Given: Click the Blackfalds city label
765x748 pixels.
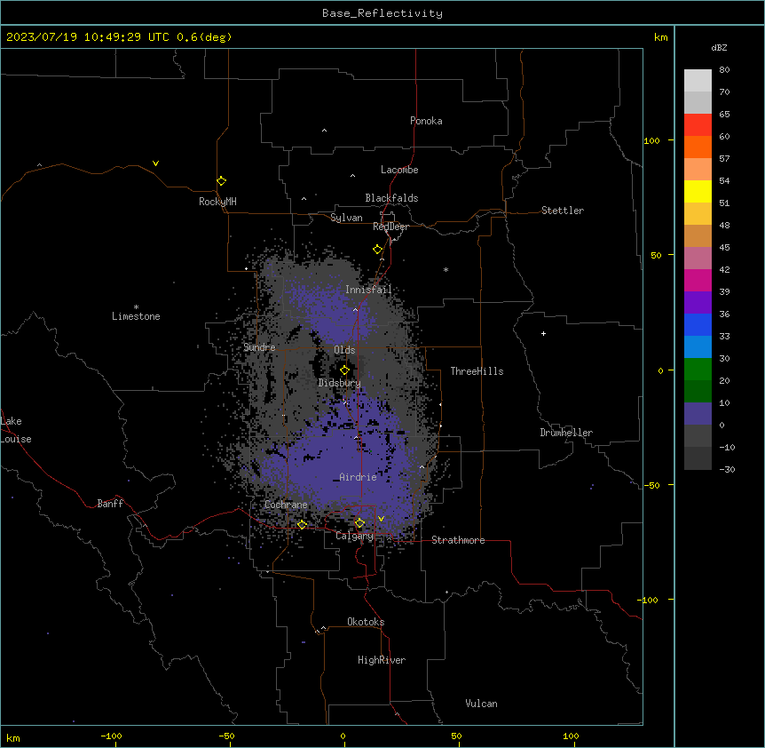Looking at the screenshot, I should point(391,198).
